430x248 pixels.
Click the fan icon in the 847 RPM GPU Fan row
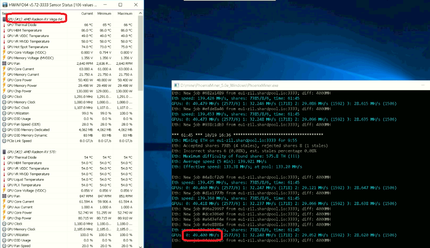(4, 196)
